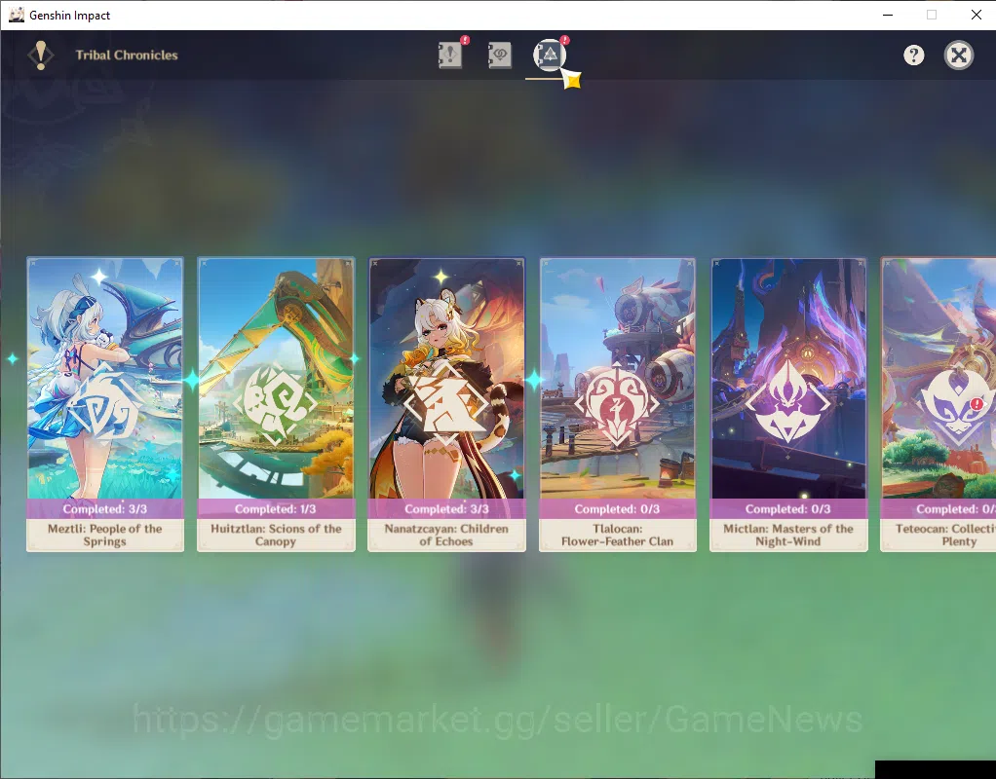The width and height of the screenshot is (996, 779).
Task: Click the Nanatzcayan tribe emblem icon
Action: click(446, 404)
